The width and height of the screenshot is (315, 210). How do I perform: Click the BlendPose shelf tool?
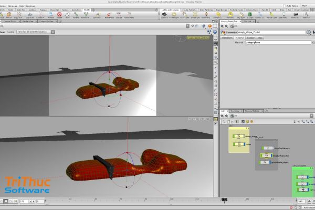pos(109,15)
